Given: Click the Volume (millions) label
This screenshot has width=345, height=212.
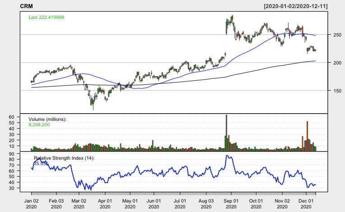Looking at the screenshot, I should (x=47, y=119).
